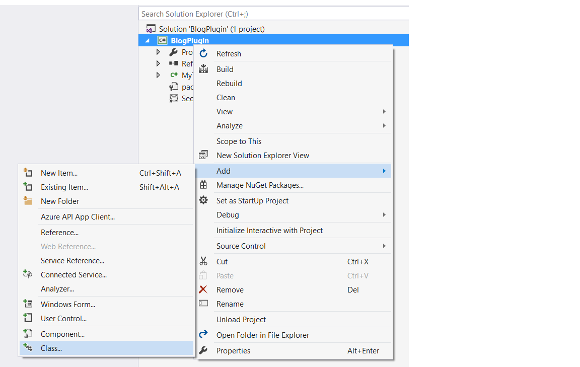
Task: Click the Cut scissors icon
Action: (203, 261)
